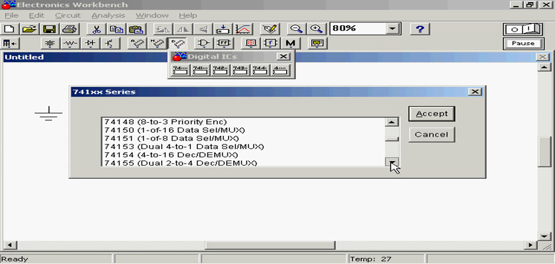Screen dimensions: 555x264
Task: Open the Digital flip-flop (FF) parts bin
Action: click(x=223, y=44)
